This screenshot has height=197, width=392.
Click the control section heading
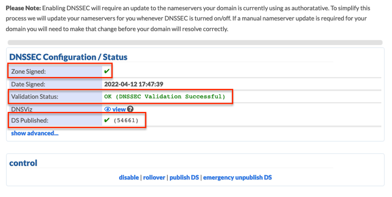click(23, 163)
